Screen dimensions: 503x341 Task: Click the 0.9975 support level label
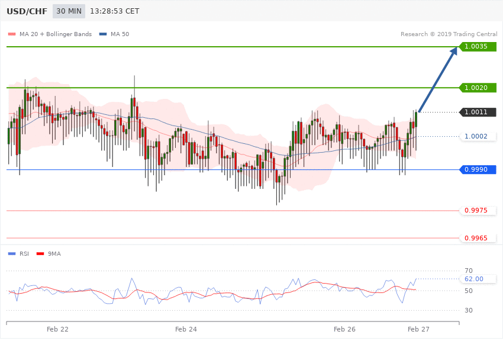tap(478, 210)
